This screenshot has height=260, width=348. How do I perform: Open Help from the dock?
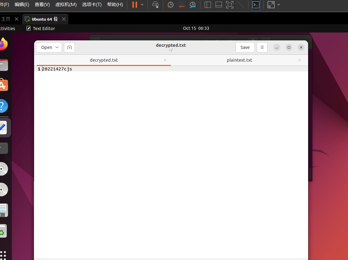pyautogui.click(x=4, y=106)
